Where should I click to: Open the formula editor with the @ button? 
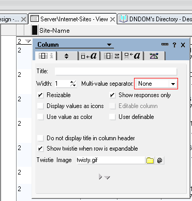tap(159, 160)
